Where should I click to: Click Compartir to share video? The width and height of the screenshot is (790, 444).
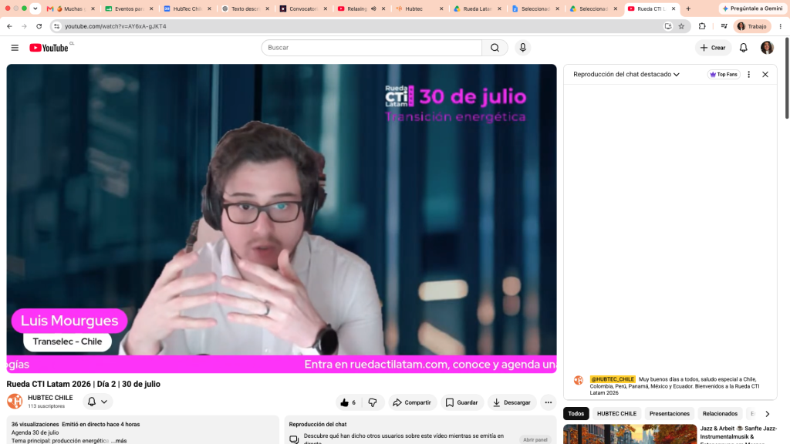[412, 402]
